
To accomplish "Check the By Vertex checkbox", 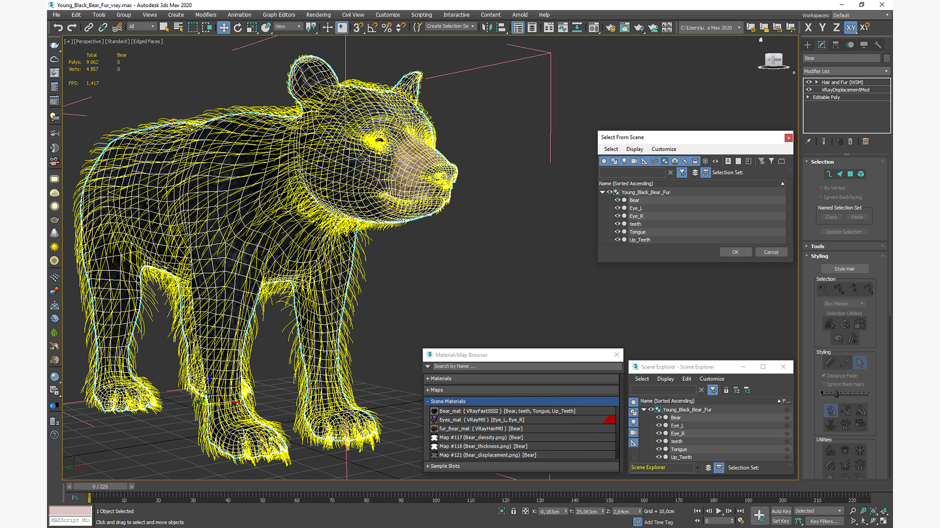I will click(x=821, y=188).
